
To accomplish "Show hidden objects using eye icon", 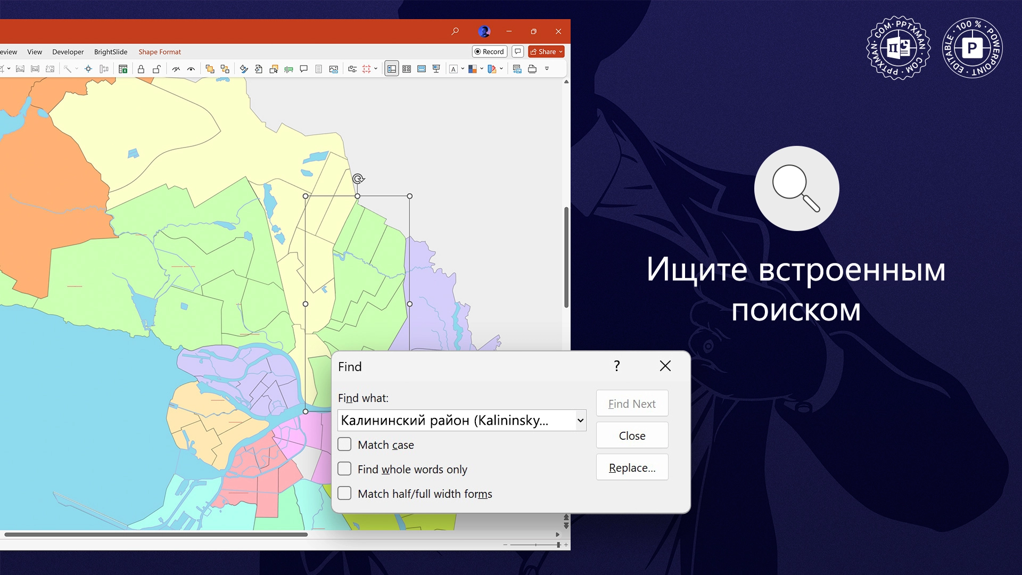I will (x=191, y=69).
